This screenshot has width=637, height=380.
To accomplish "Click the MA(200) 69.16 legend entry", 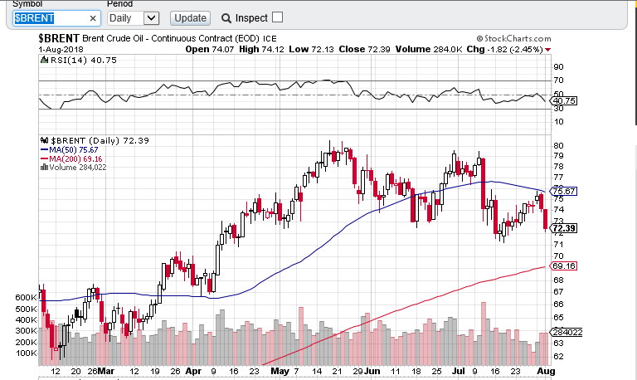I will [x=71, y=159].
